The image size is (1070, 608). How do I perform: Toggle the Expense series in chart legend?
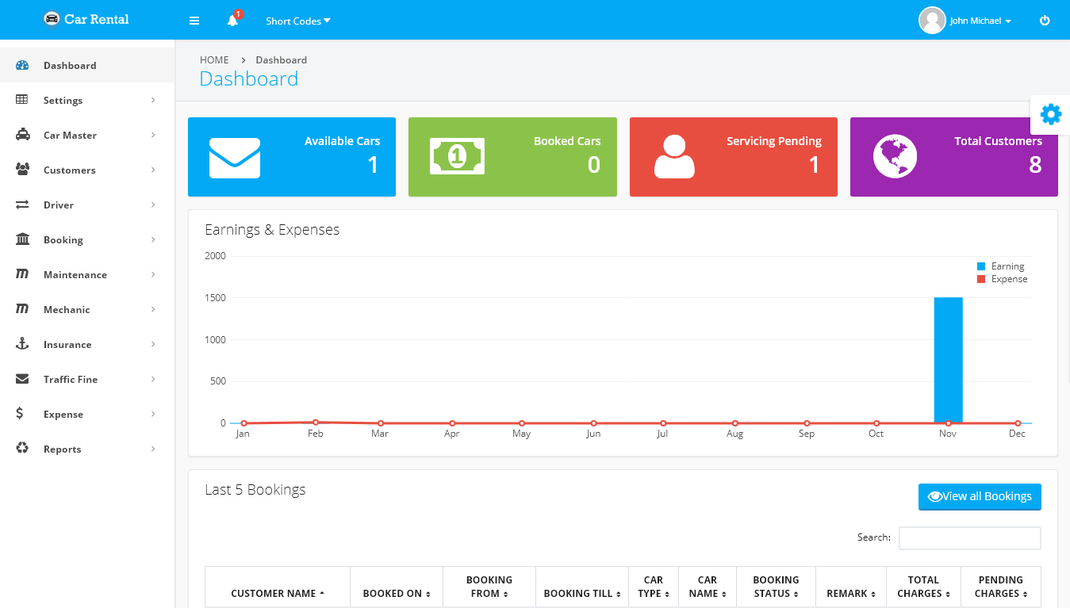[x=1003, y=279]
